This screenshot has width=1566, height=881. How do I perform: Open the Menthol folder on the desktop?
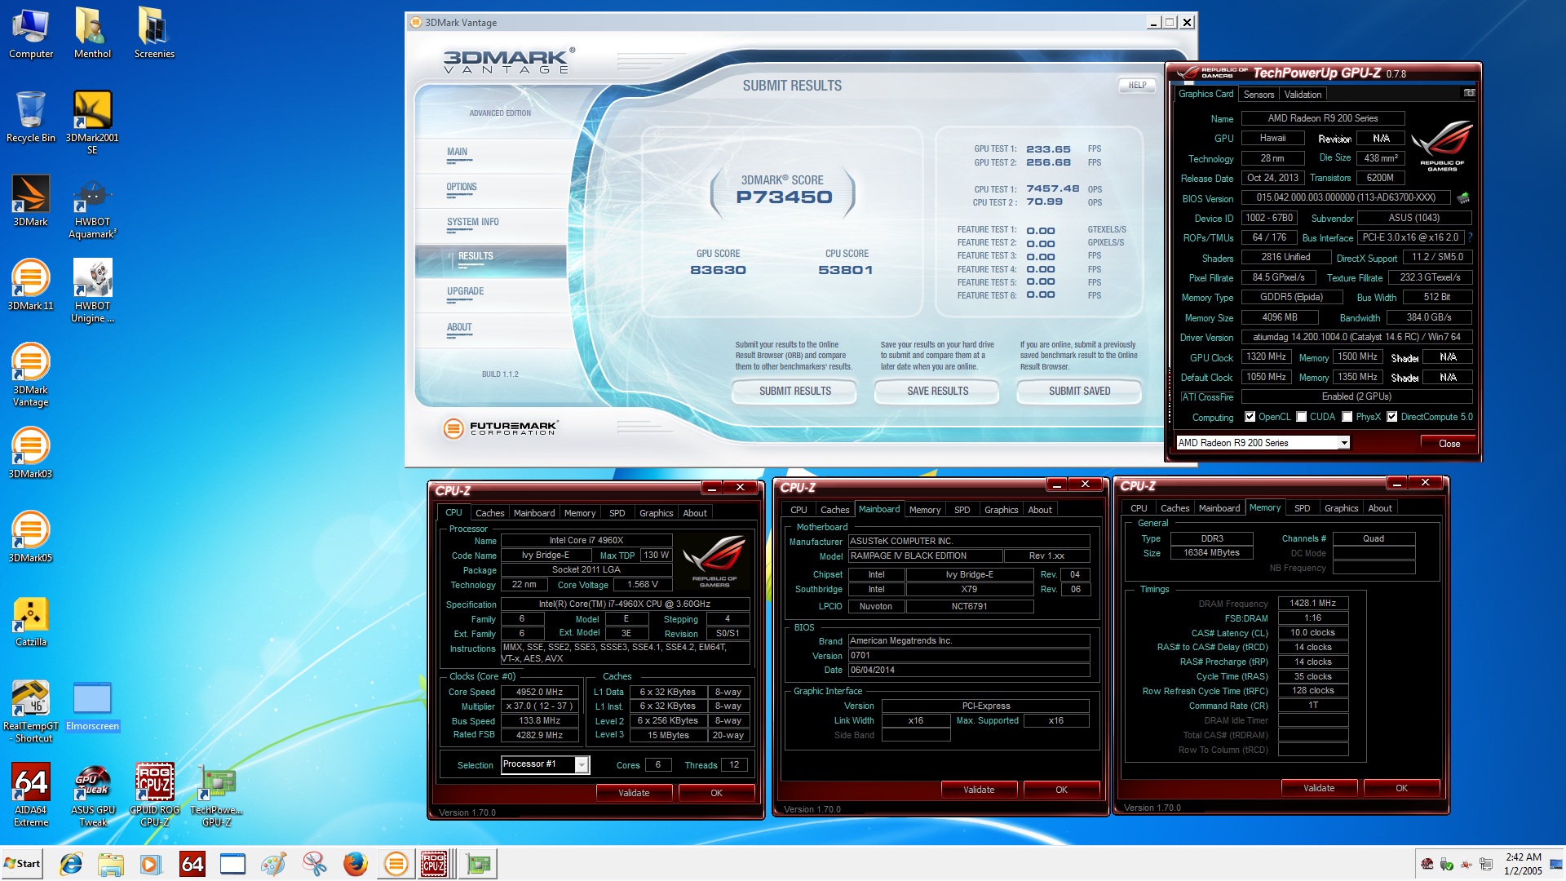pos(92,33)
